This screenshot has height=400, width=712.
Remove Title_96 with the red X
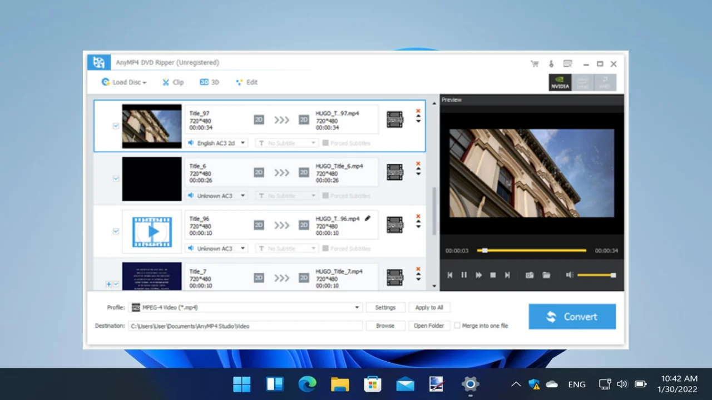(418, 217)
